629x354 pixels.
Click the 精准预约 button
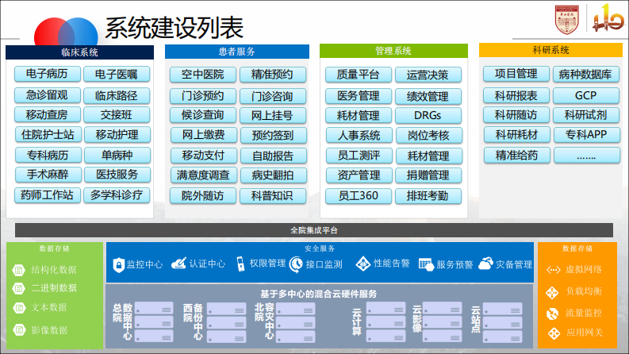click(272, 75)
